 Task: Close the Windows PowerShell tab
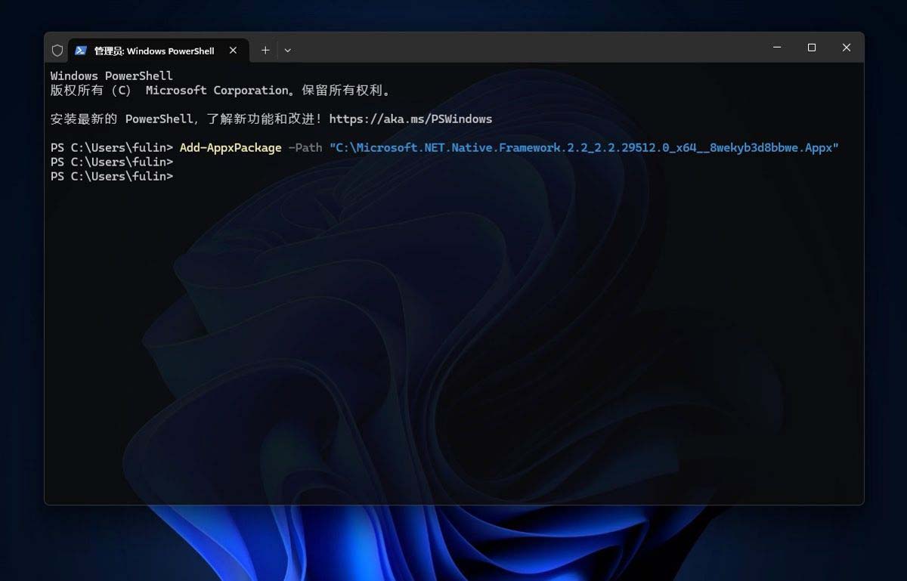233,51
